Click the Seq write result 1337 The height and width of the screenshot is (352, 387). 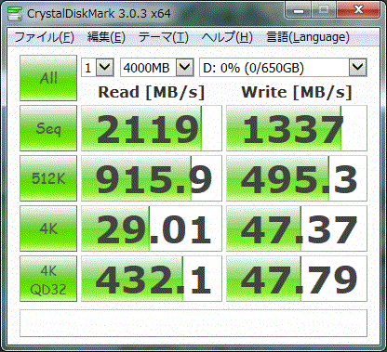pos(297,128)
